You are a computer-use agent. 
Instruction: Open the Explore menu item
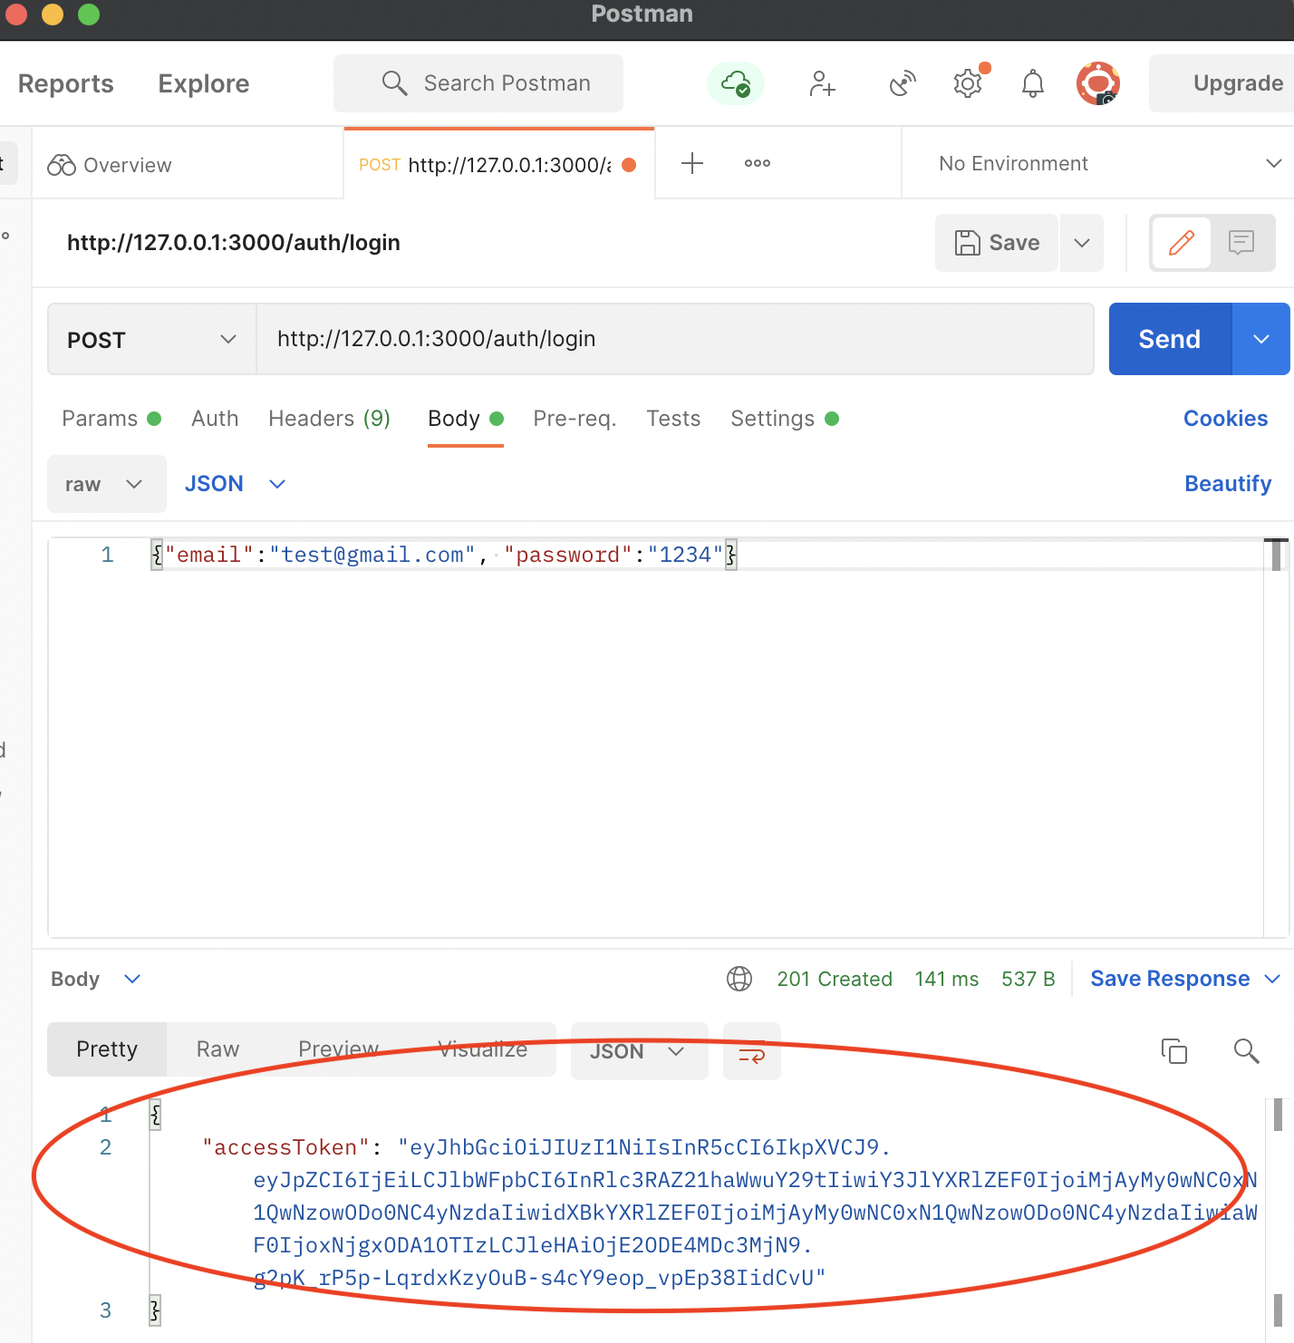[204, 83]
